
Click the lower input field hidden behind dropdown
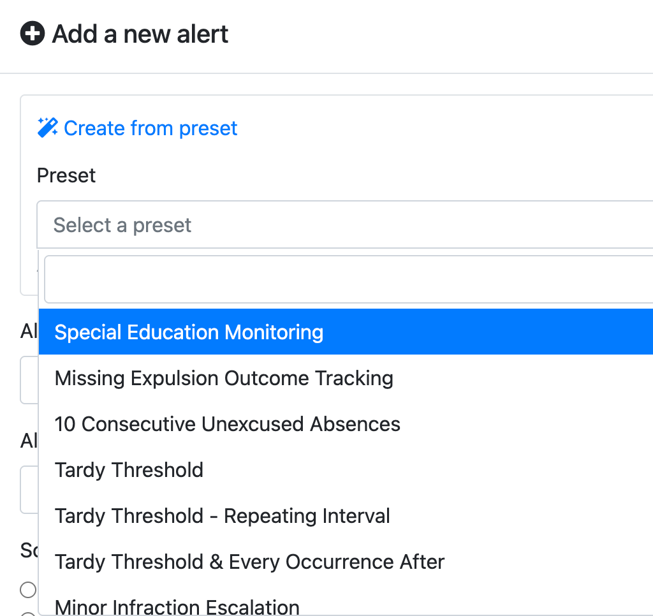coord(29,490)
